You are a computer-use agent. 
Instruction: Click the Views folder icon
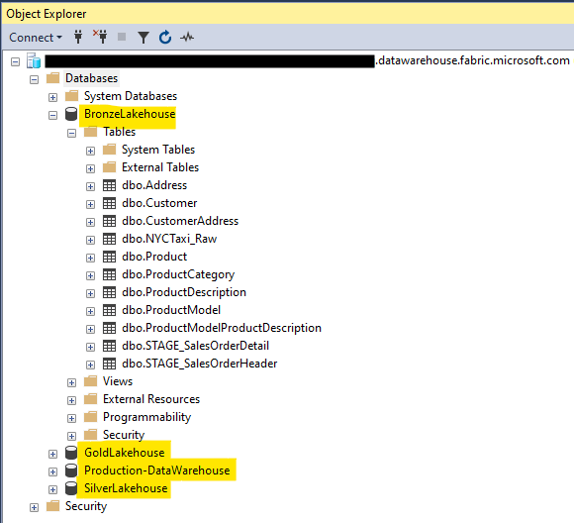(x=90, y=381)
